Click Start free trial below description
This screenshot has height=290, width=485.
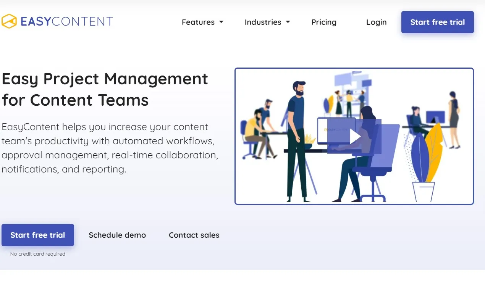pyautogui.click(x=38, y=235)
